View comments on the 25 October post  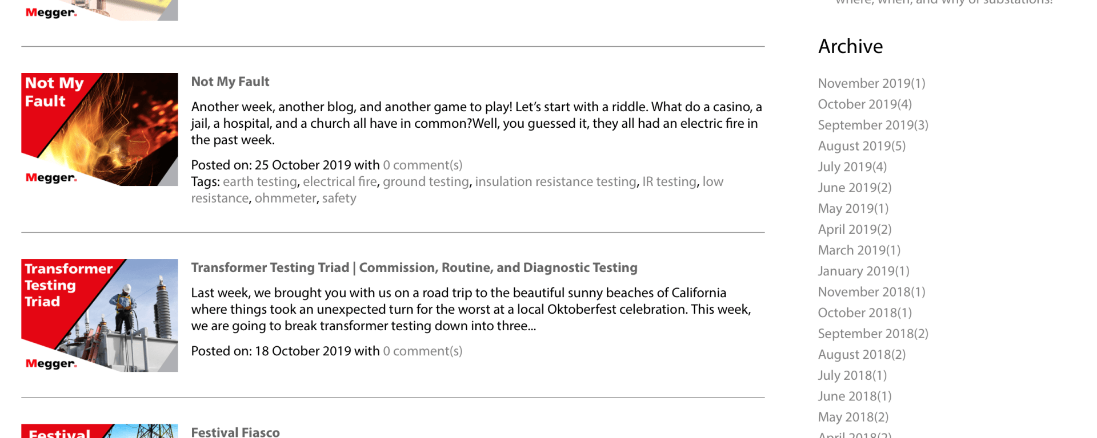[x=422, y=165]
